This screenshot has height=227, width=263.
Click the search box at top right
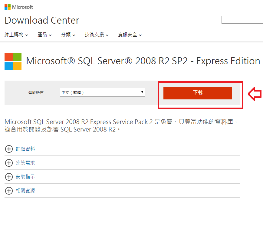coord(242,20)
